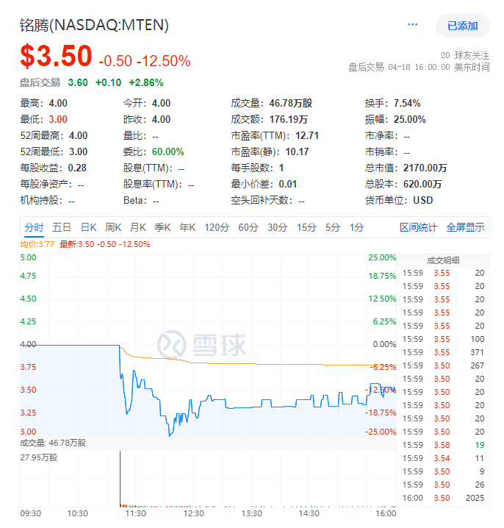Viewport: 504px width, 528px height.
Task: Open the 周K chart tab
Action: (x=113, y=228)
